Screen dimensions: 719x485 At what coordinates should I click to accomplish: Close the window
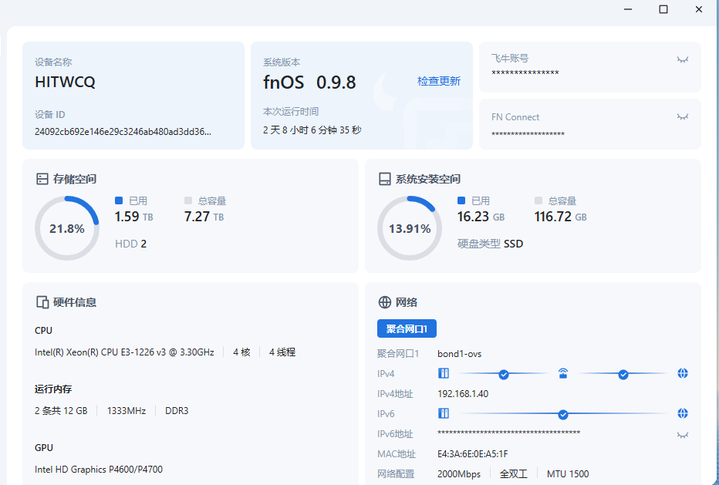[698, 9]
